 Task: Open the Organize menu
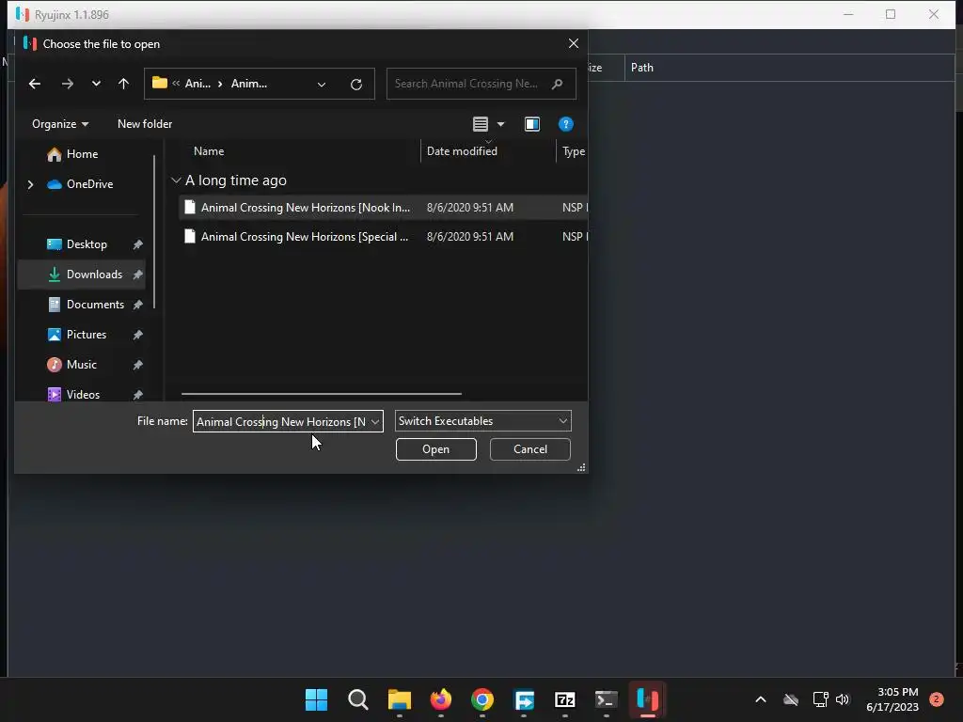(59, 124)
